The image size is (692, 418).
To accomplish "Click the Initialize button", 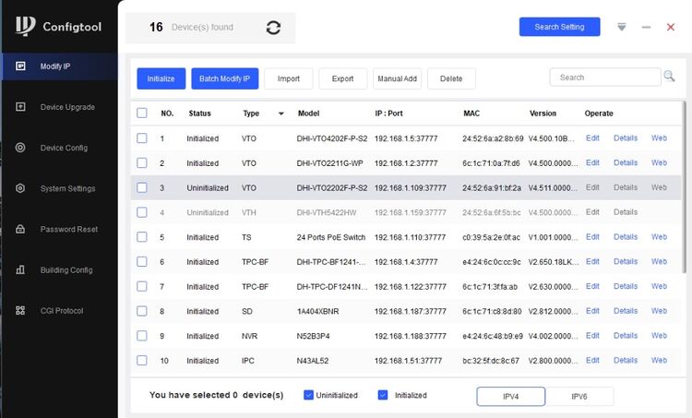I will coord(161,78).
